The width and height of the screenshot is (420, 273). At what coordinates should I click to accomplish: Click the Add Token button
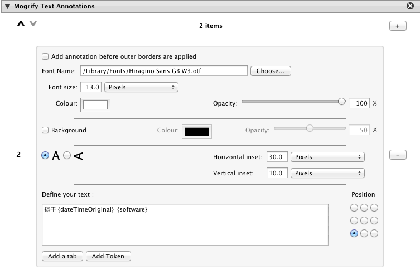click(x=109, y=256)
